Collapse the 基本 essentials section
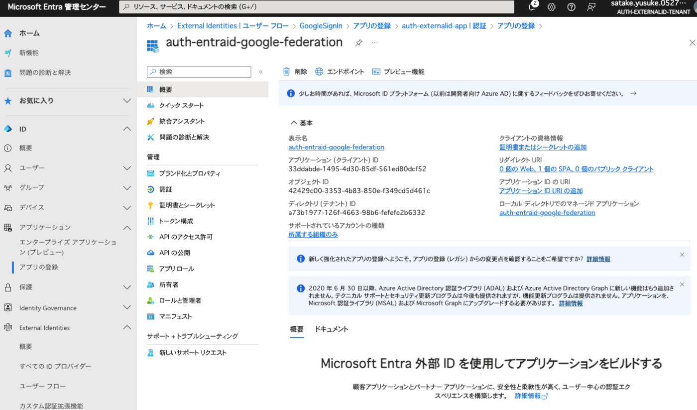This screenshot has height=410, width=697. pos(302,123)
